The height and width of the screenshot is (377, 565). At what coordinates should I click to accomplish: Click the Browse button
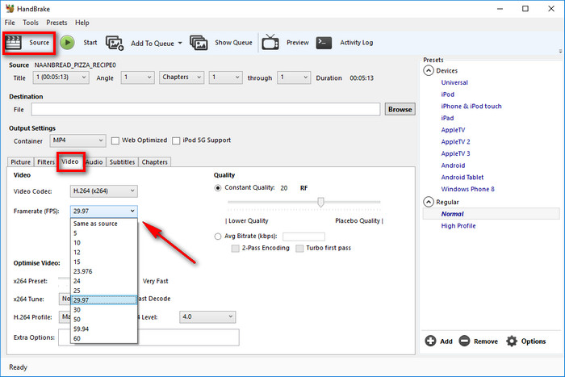[x=400, y=110]
